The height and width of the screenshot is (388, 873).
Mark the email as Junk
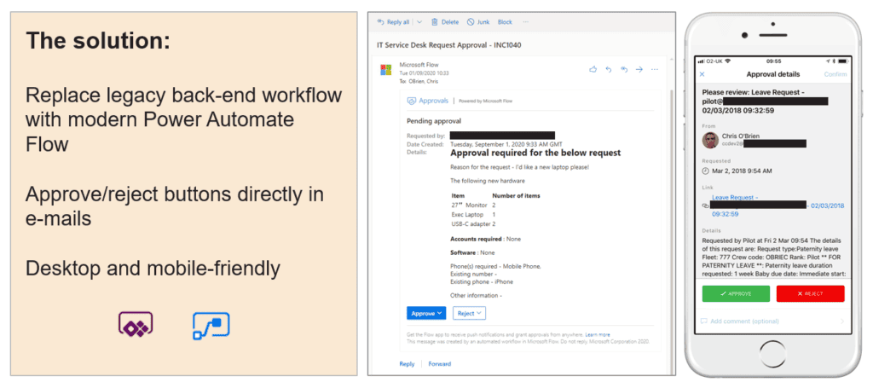click(478, 22)
